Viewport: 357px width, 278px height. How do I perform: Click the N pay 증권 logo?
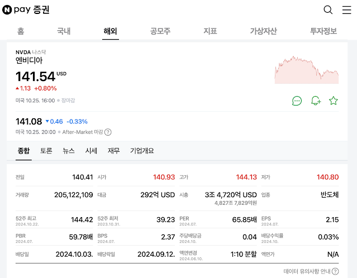pos(26,10)
